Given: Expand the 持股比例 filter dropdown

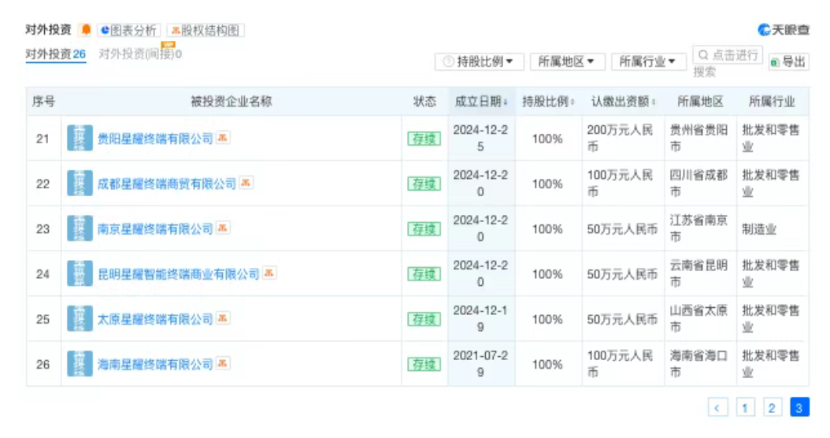Looking at the screenshot, I should click(479, 61).
